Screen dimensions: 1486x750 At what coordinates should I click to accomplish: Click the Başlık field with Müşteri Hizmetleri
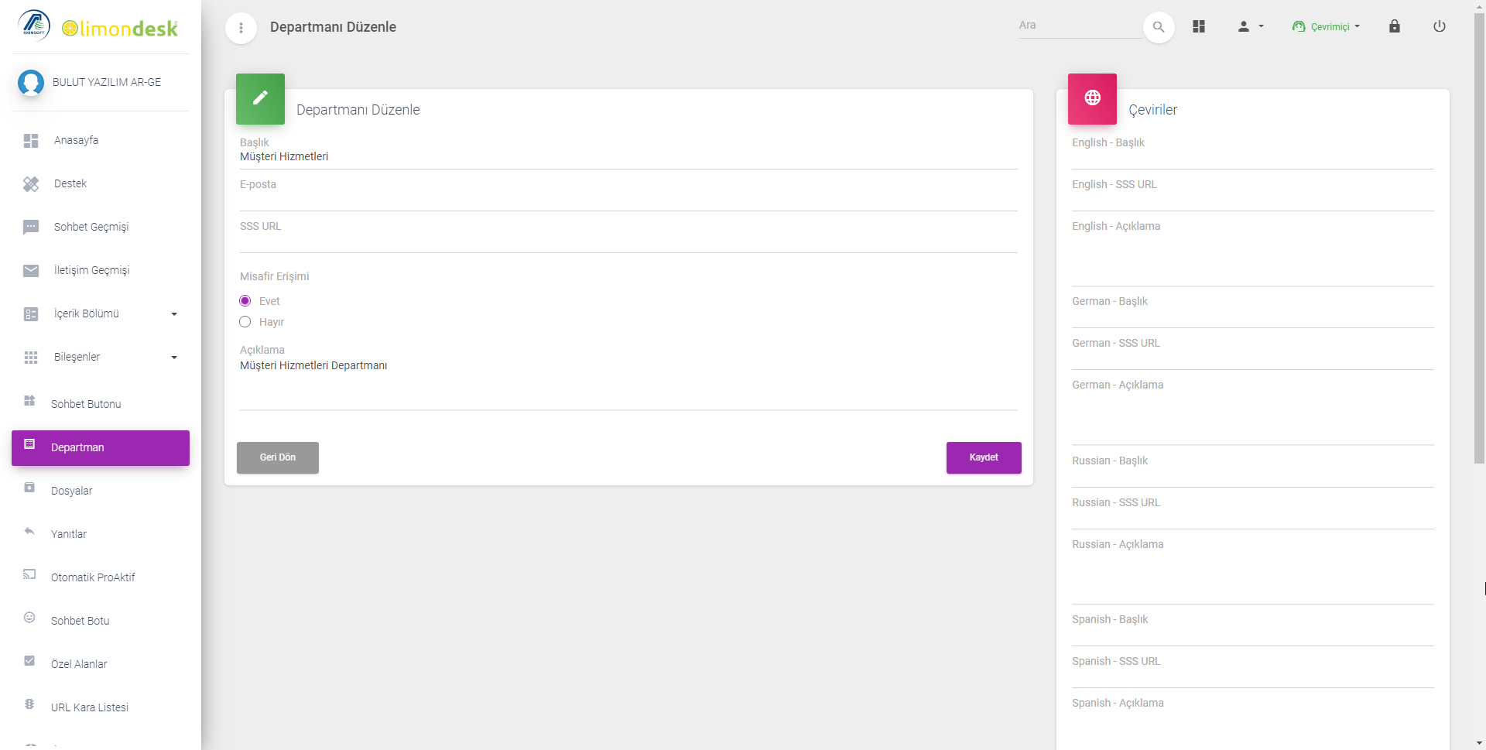(628, 157)
